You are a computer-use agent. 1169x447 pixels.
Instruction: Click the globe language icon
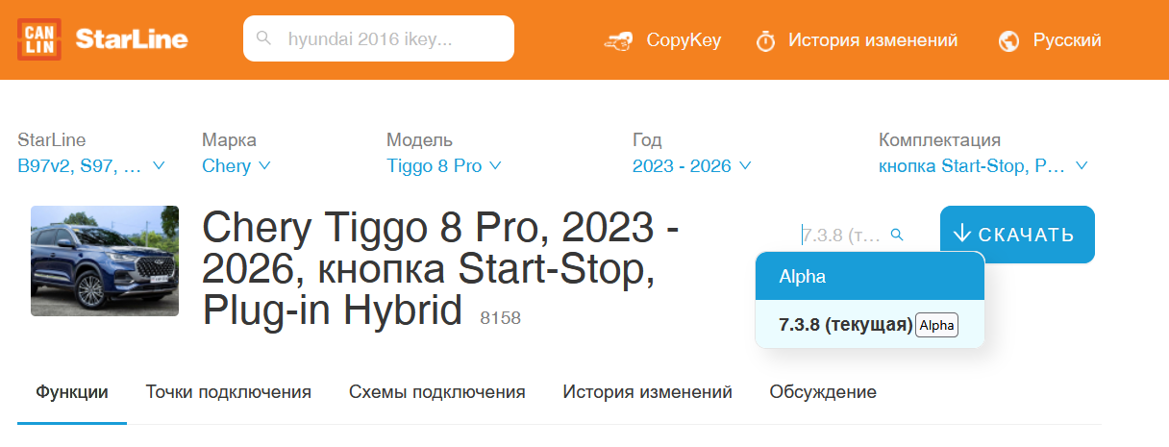(1008, 40)
